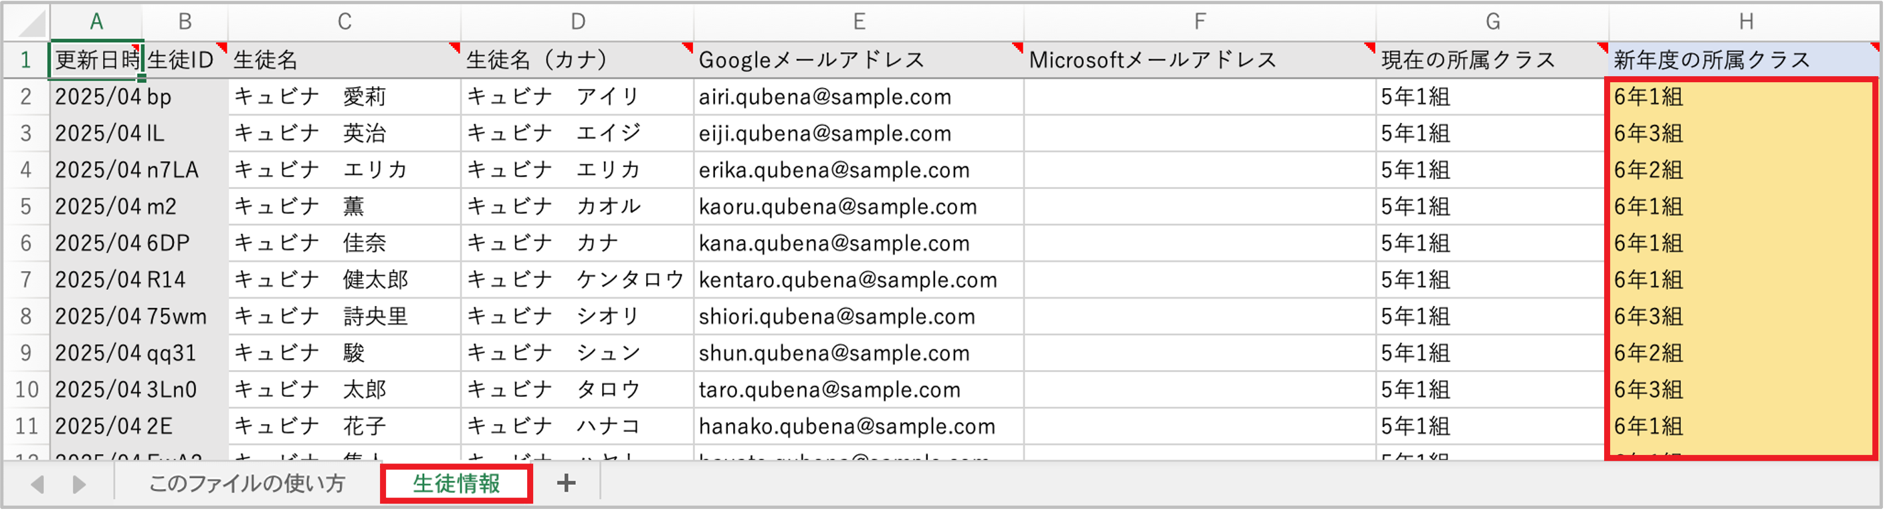The image size is (1885, 511).
Task: Click kana name キュビナ エイジ
Action: pos(577,133)
